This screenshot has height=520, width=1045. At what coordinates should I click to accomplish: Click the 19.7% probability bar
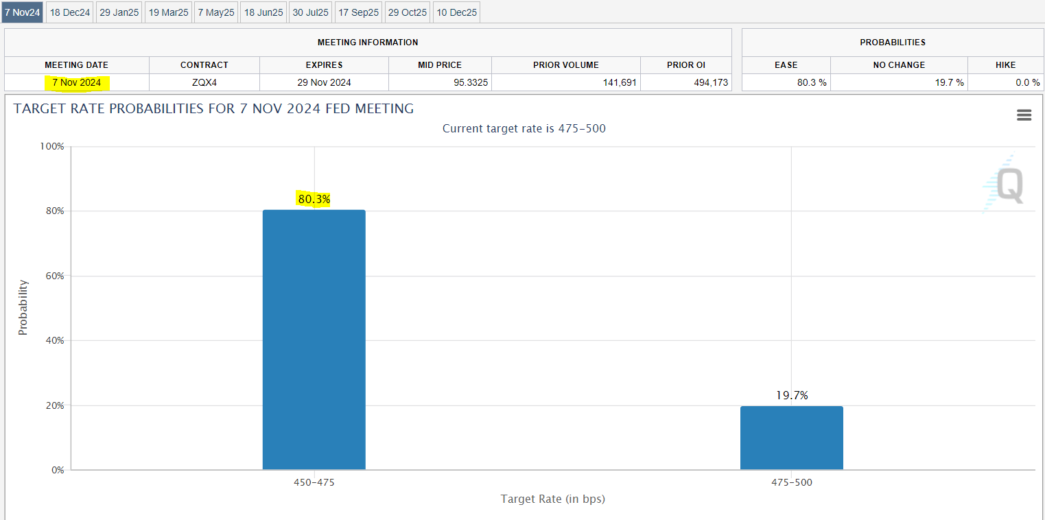tap(792, 437)
